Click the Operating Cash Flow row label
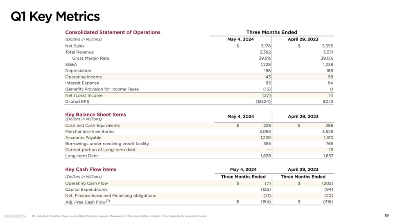This screenshot has height=221, width=393. click(86, 183)
